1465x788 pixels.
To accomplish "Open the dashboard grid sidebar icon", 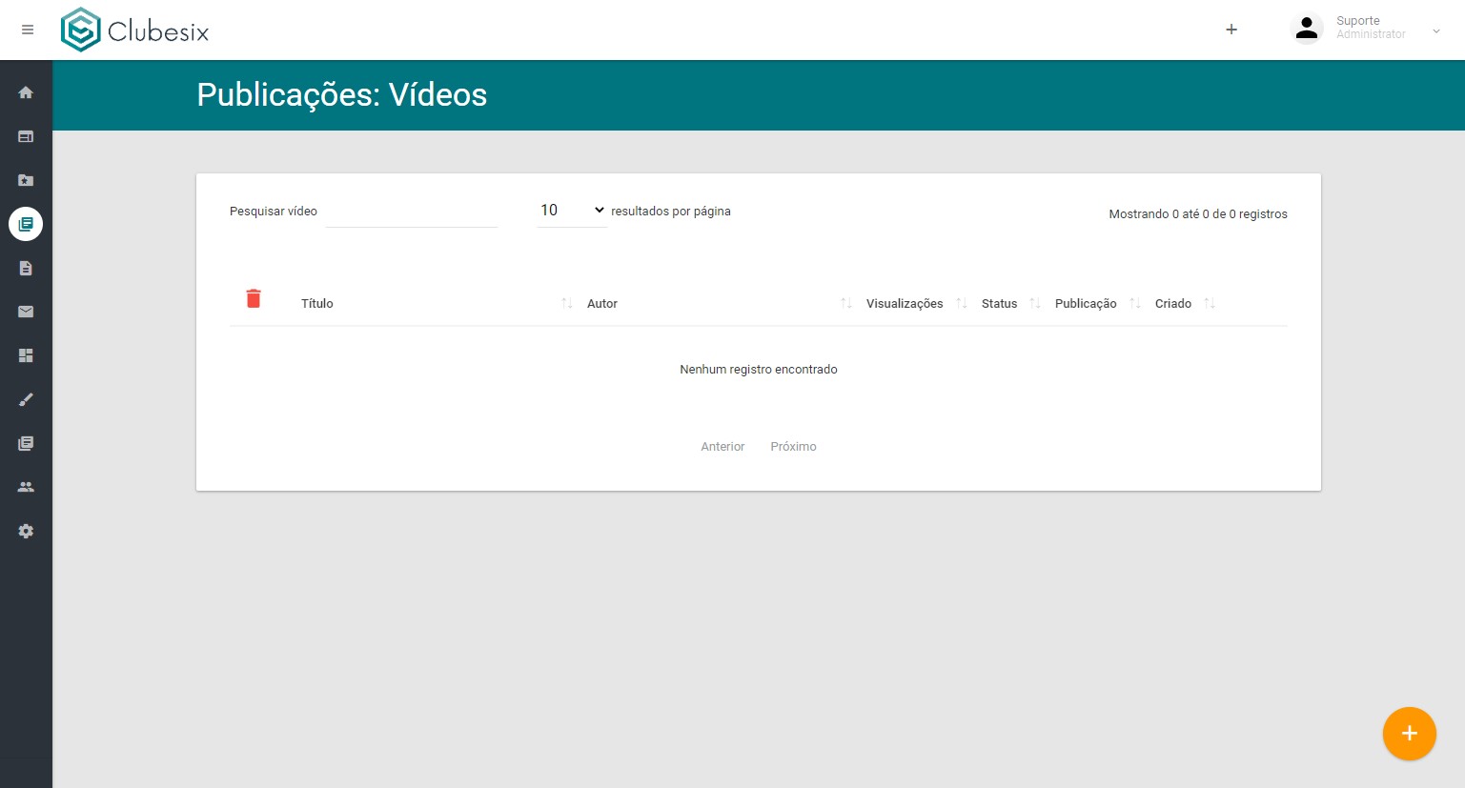I will click(x=26, y=355).
